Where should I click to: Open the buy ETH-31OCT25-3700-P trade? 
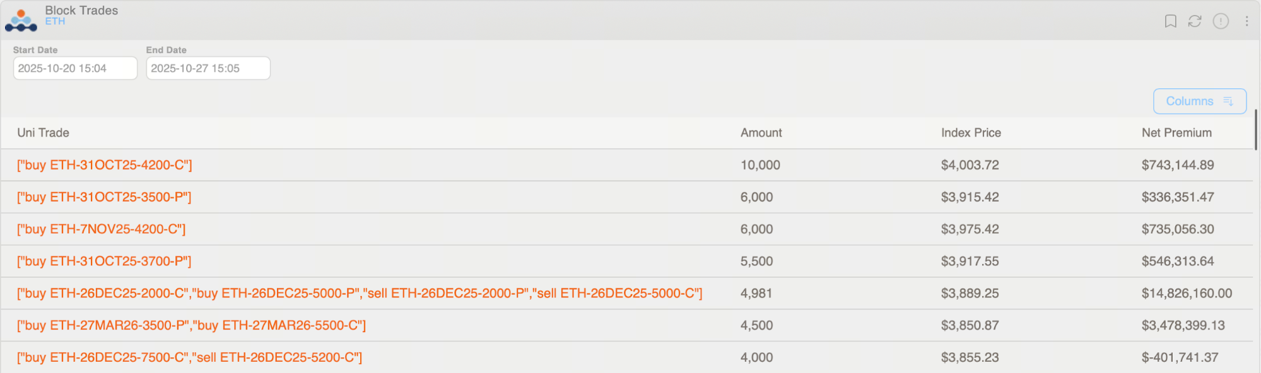click(x=104, y=261)
